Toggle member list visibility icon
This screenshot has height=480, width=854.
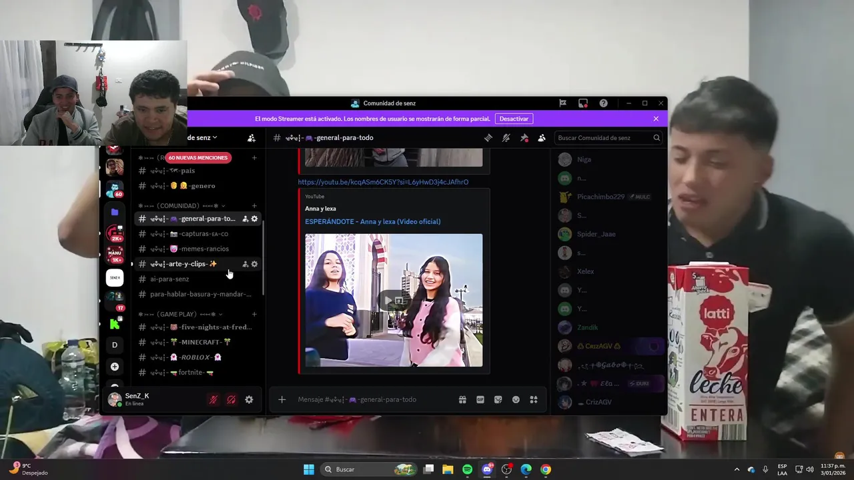[x=542, y=138]
